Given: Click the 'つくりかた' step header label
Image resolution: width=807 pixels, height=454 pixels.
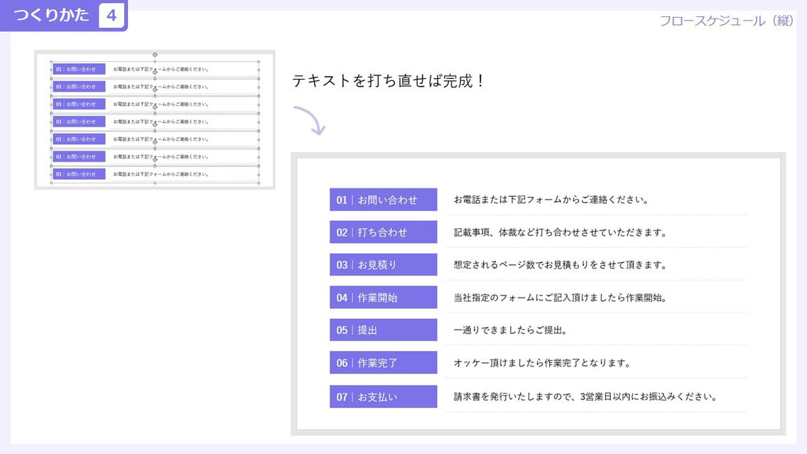Looking at the screenshot, I should click(51, 15).
